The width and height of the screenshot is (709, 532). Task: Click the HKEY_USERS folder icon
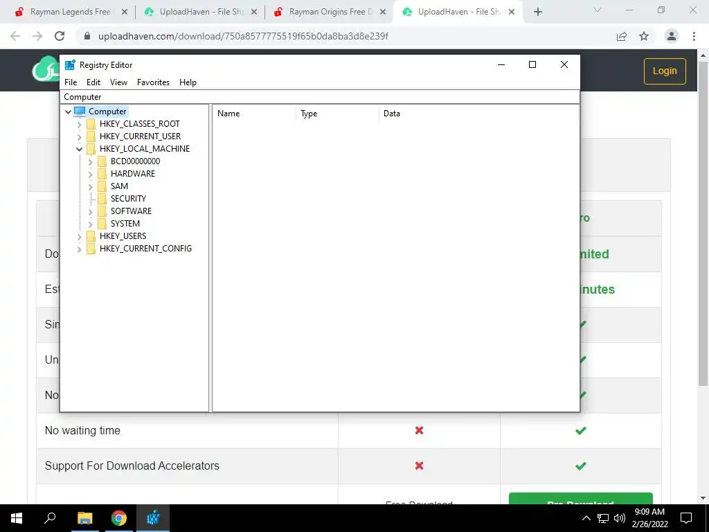tap(91, 236)
